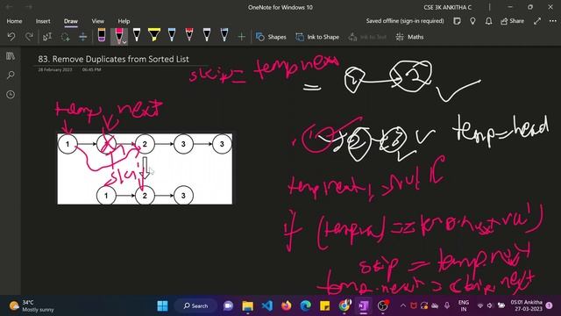Open the Windows Start menu
Screen dimensions: 561x316
click(162, 305)
